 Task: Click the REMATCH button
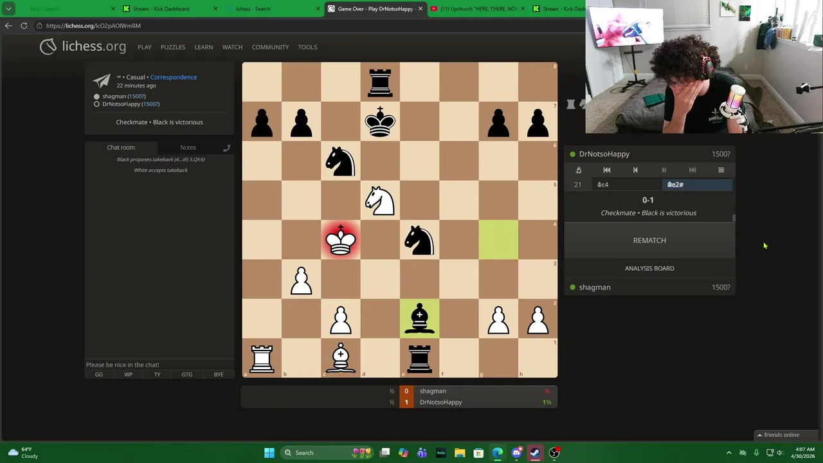649,241
